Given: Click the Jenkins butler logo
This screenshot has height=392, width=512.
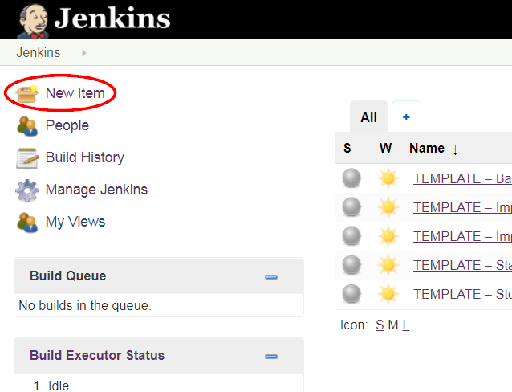Looking at the screenshot, I should (x=33, y=21).
